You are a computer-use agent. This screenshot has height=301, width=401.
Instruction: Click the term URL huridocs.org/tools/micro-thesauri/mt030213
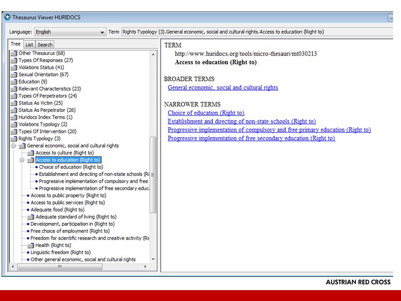tap(246, 54)
